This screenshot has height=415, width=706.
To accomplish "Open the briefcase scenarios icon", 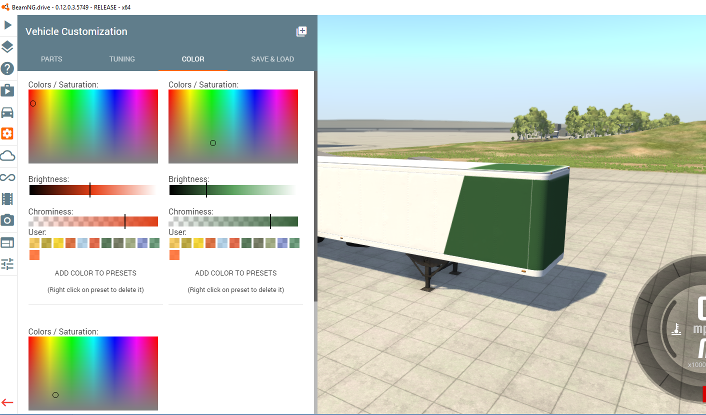I will 7,90.
